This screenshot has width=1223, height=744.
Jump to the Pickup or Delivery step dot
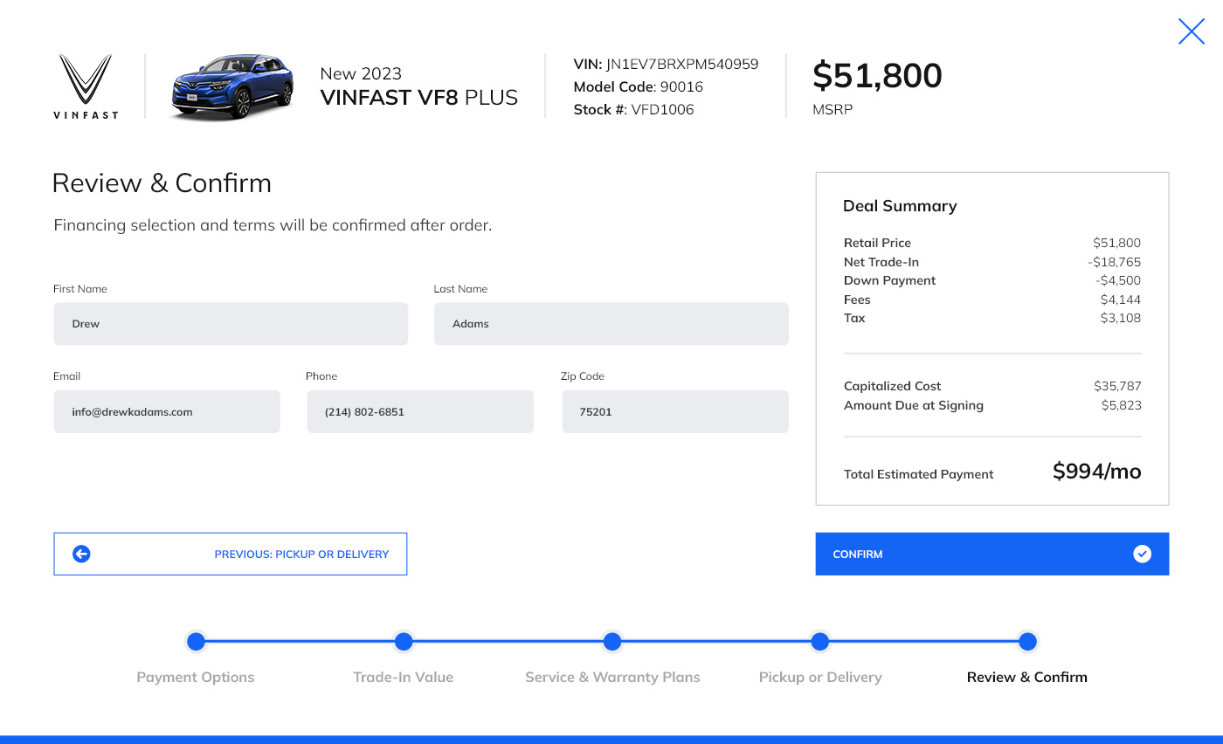(819, 642)
